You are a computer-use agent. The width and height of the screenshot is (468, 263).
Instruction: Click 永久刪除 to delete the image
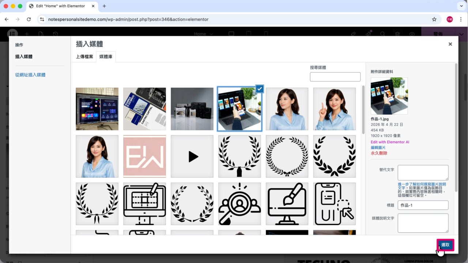click(x=379, y=153)
